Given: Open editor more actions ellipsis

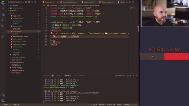Looking at the screenshot, I should click(x=136, y=2).
